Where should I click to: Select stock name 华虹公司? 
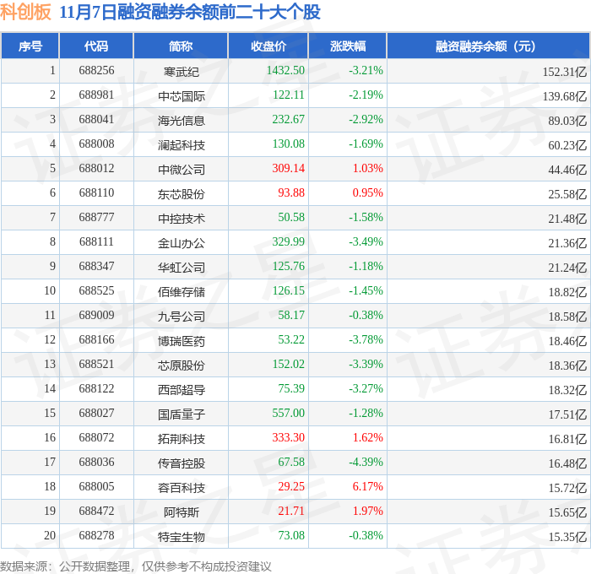tap(182, 268)
